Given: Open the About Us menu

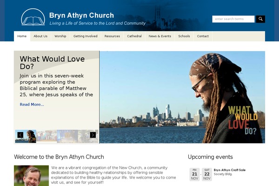Looking at the screenshot, I should click(x=40, y=36).
